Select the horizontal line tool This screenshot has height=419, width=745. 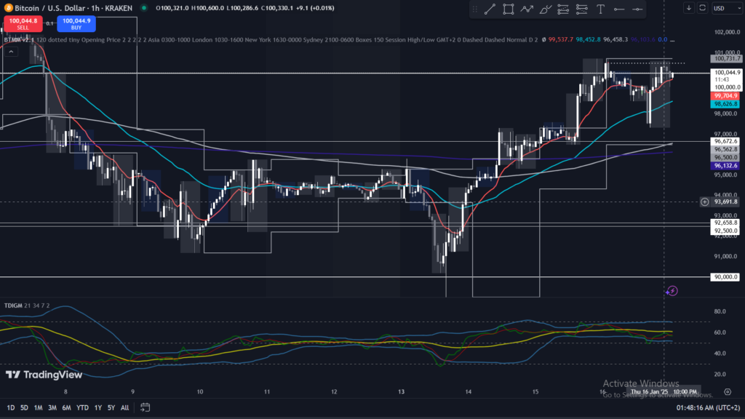coord(619,9)
